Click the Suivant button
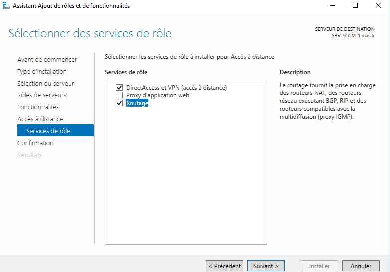This screenshot has height=272, width=390. pos(266,266)
